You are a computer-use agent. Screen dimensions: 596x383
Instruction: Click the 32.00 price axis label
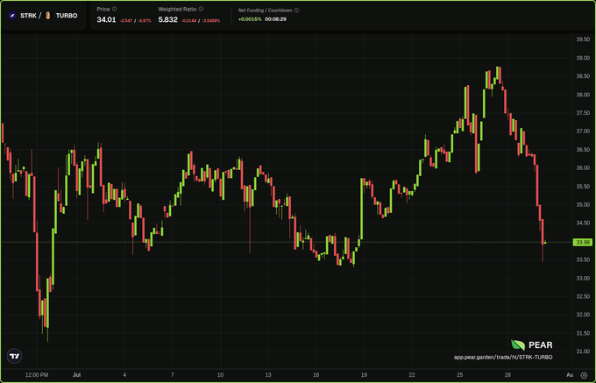582,315
